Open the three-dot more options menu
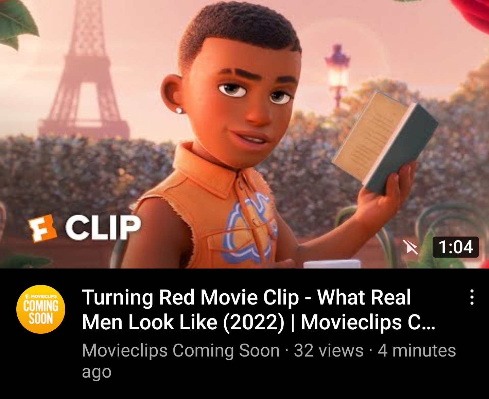 click(x=472, y=297)
